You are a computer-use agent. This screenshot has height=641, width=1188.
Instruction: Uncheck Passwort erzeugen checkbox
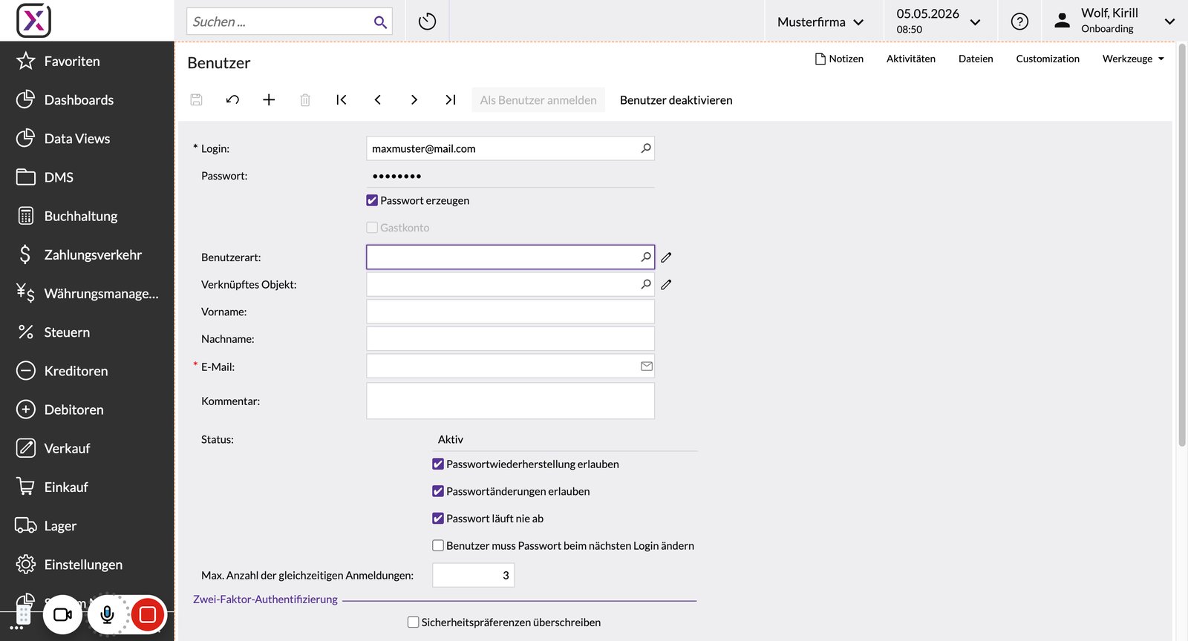(x=372, y=200)
